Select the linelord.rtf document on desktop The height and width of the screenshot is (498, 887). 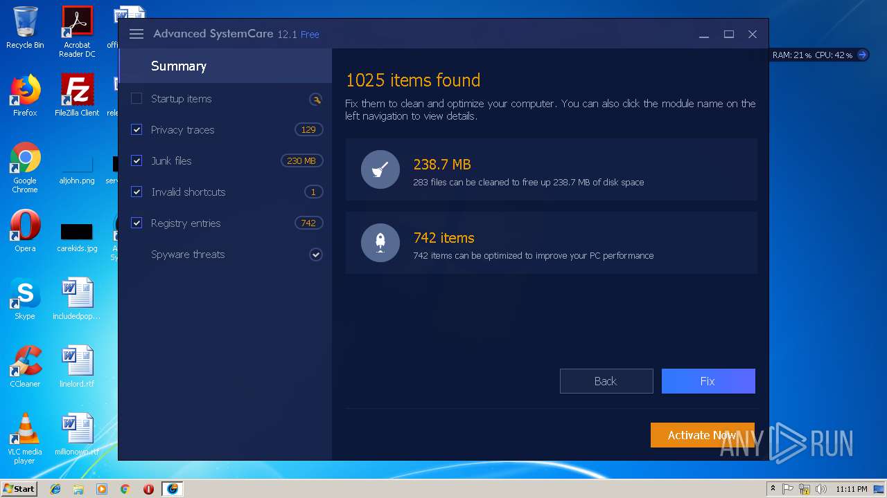(77, 367)
